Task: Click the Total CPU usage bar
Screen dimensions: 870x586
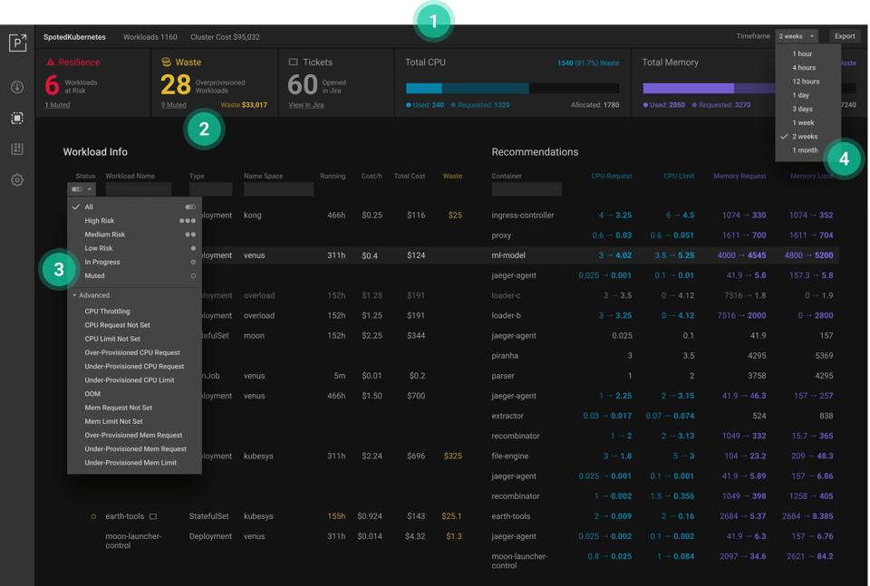Action: coord(512,88)
